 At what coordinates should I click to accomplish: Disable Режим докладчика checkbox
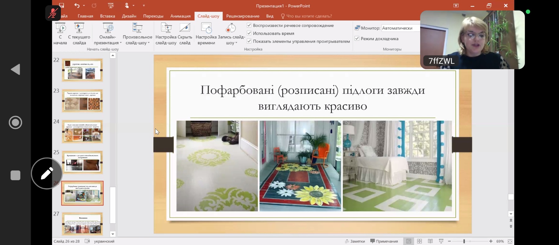coord(357,39)
